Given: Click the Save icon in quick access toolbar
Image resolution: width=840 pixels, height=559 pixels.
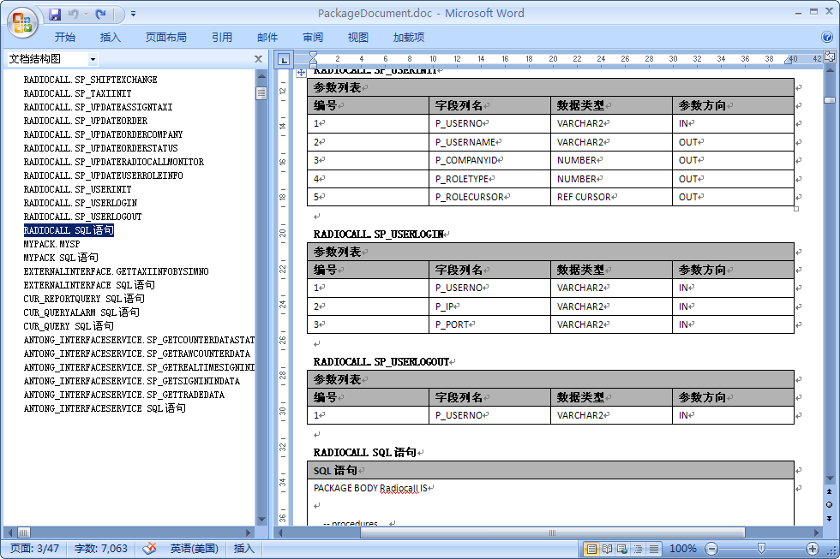Looking at the screenshot, I should 55,15.
